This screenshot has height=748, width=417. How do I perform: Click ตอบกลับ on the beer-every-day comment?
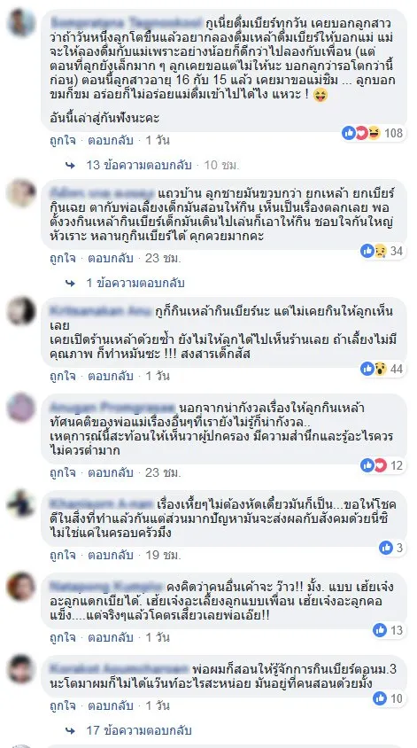(x=110, y=141)
